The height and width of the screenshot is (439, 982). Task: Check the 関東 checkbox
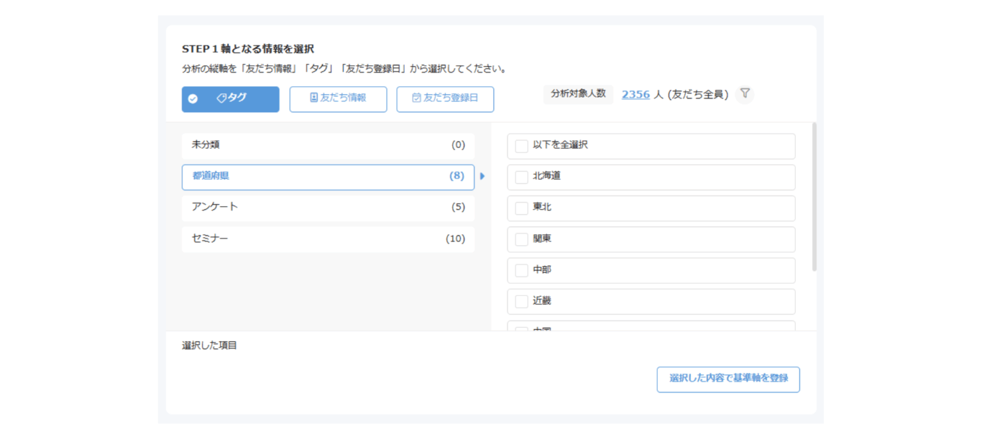[x=522, y=240]
